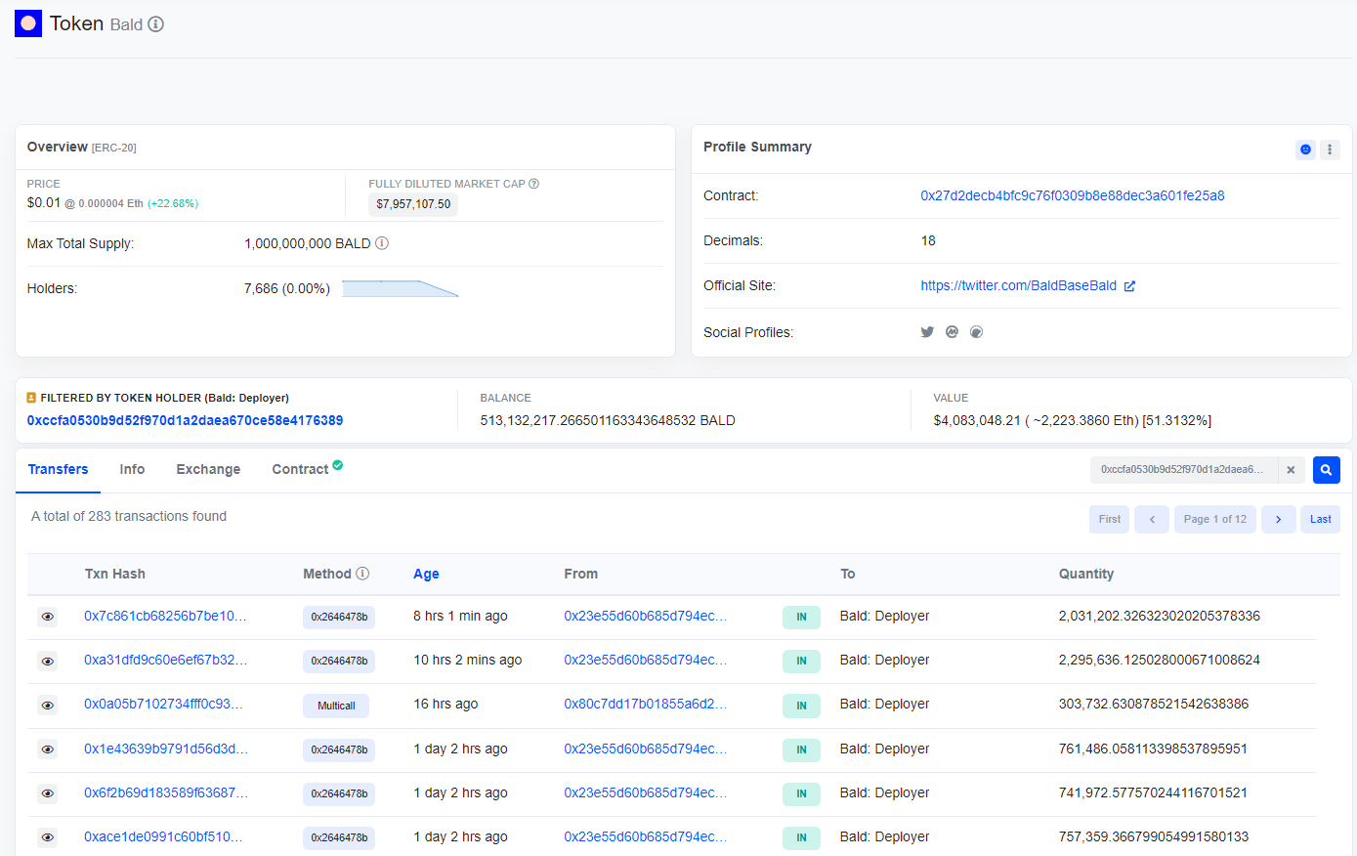This screenshot has width=1357, height=856.
Task: Open transaction hash 0xa31dfd9c60e6ef67b32
Action: [x=165, y=660]
